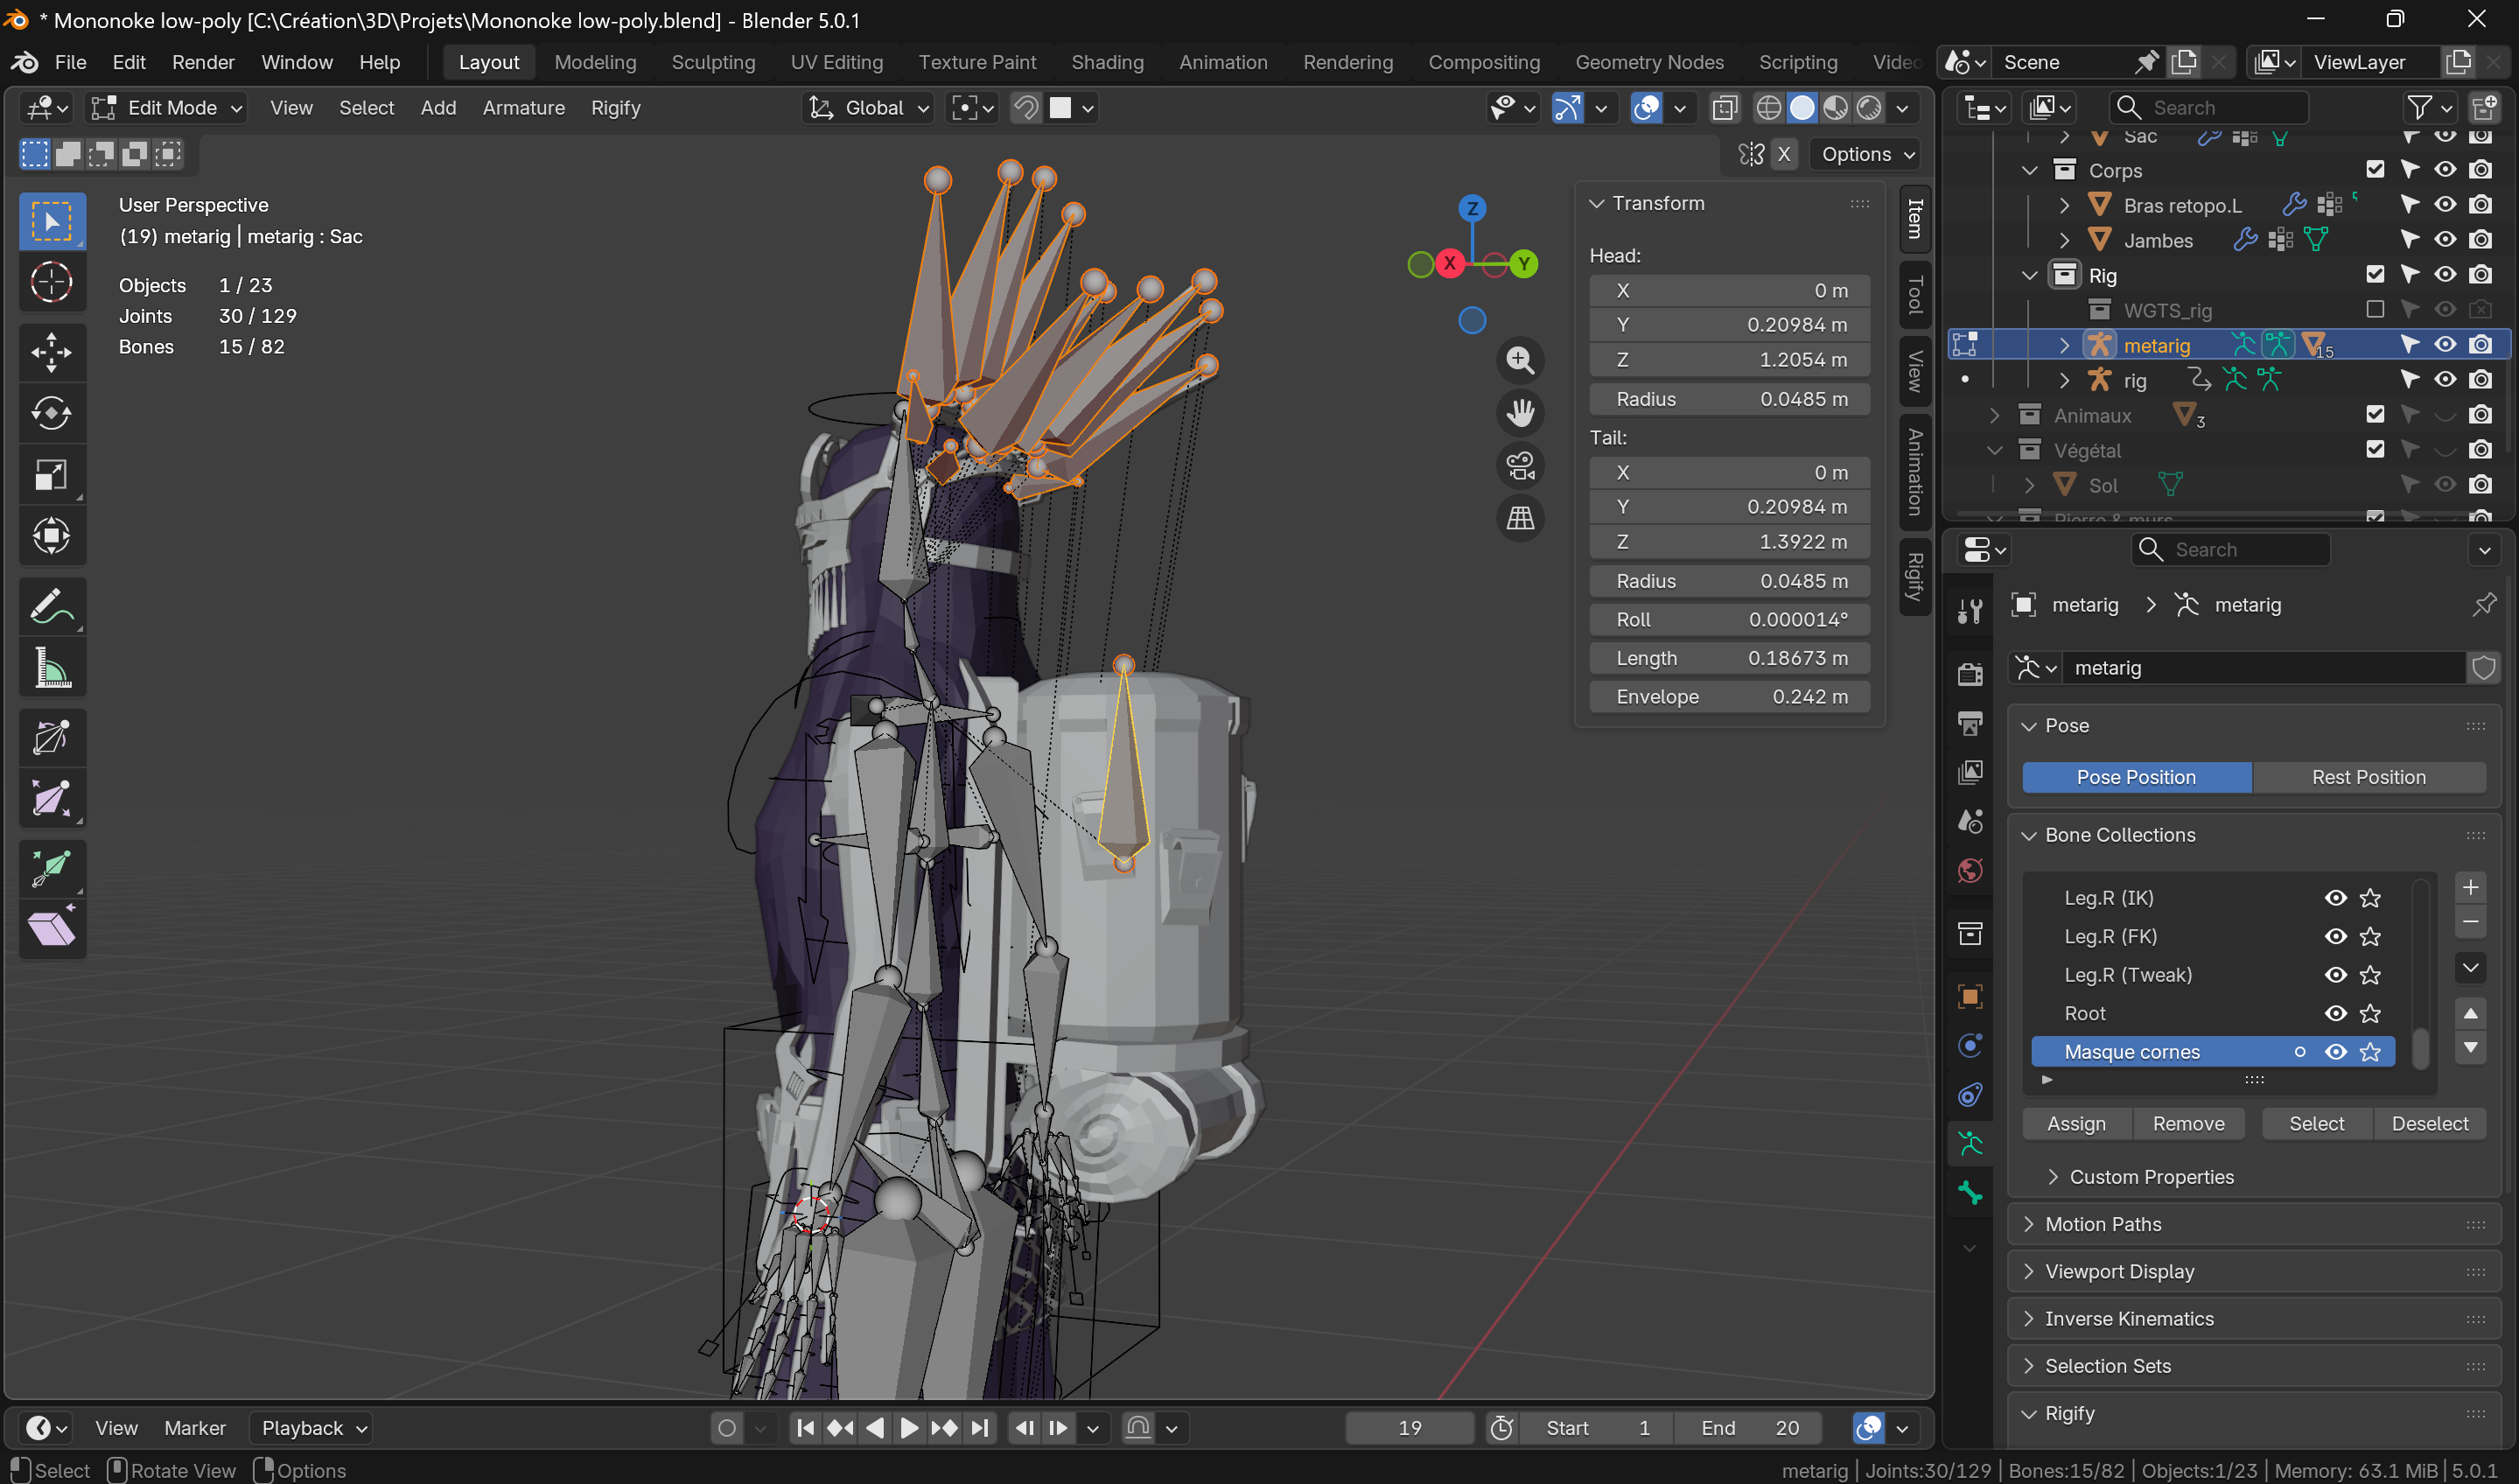Open the Object properties tab
This screenshot has height=1484, width=2519.
click(1969, 996)
